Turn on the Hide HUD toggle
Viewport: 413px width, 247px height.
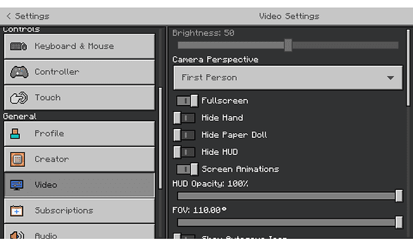tap(184, 152)
